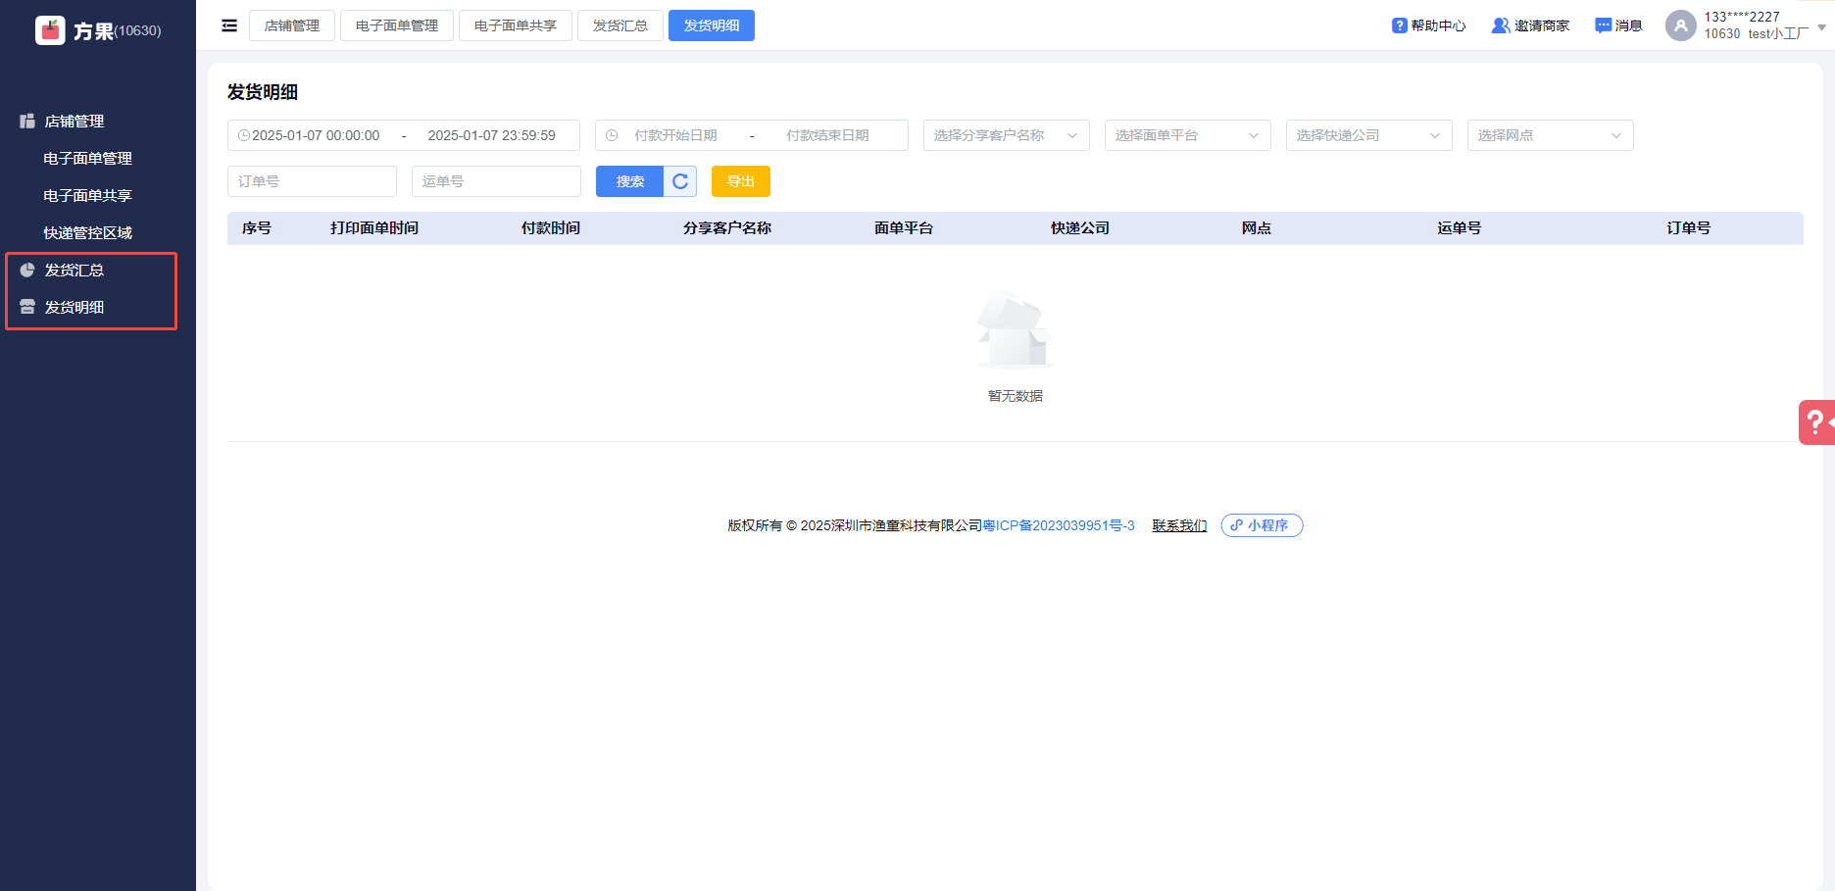
Task: Switch to the 电子面单管理 tab
Action: coord(397,25)
